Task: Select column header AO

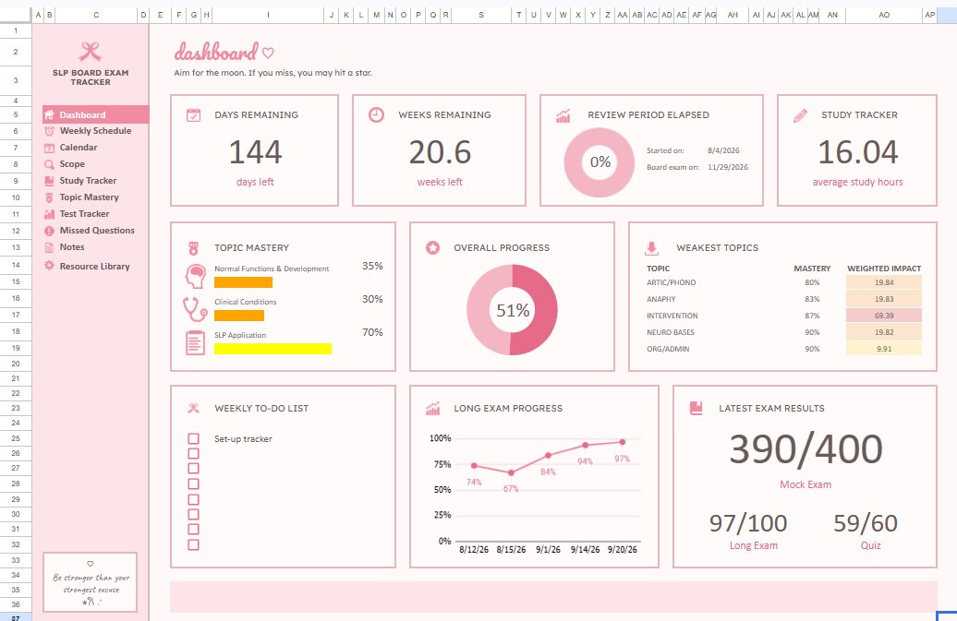Action: [884, 15]
